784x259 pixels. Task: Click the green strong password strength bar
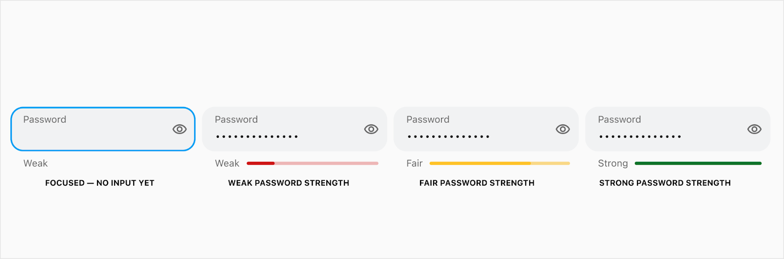(698, 163)
